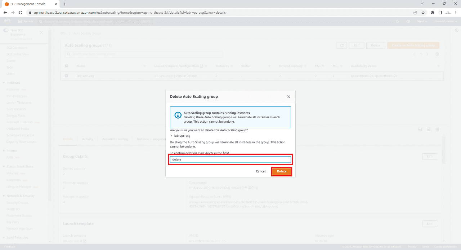Open the Privacy link in the footer
Image resolution: width=461 pixels, height=250 pixels.
point(412,247)
